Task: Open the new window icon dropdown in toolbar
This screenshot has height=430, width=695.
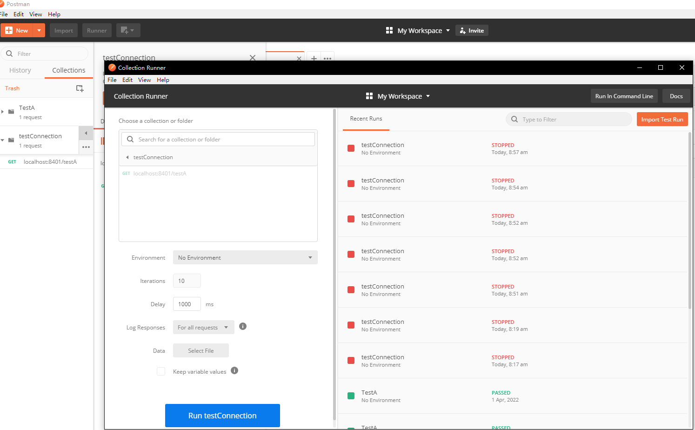Action: [x=128, y=30]
